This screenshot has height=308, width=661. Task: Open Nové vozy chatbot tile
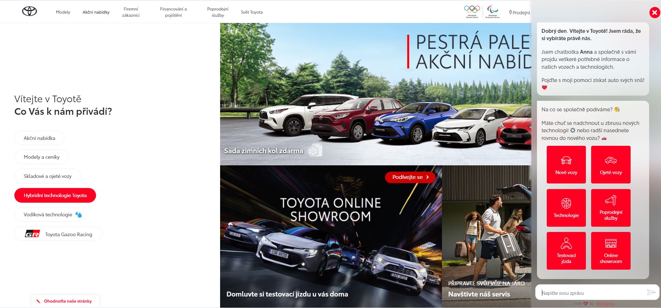(x=566, y=165)
